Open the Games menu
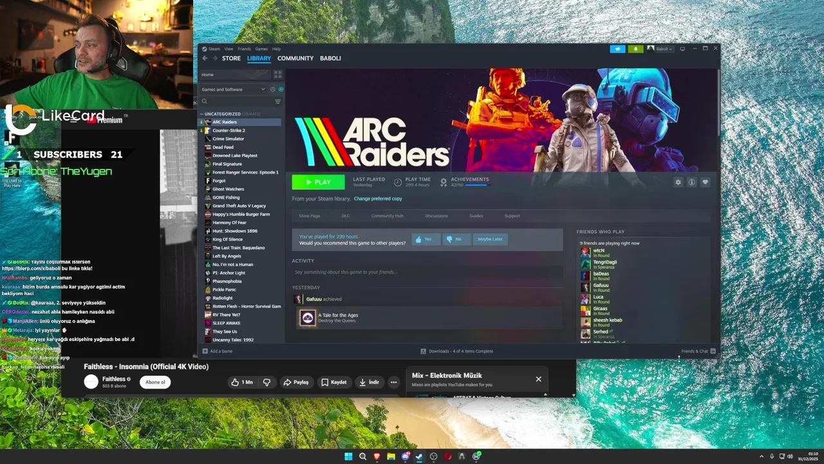 261,49
